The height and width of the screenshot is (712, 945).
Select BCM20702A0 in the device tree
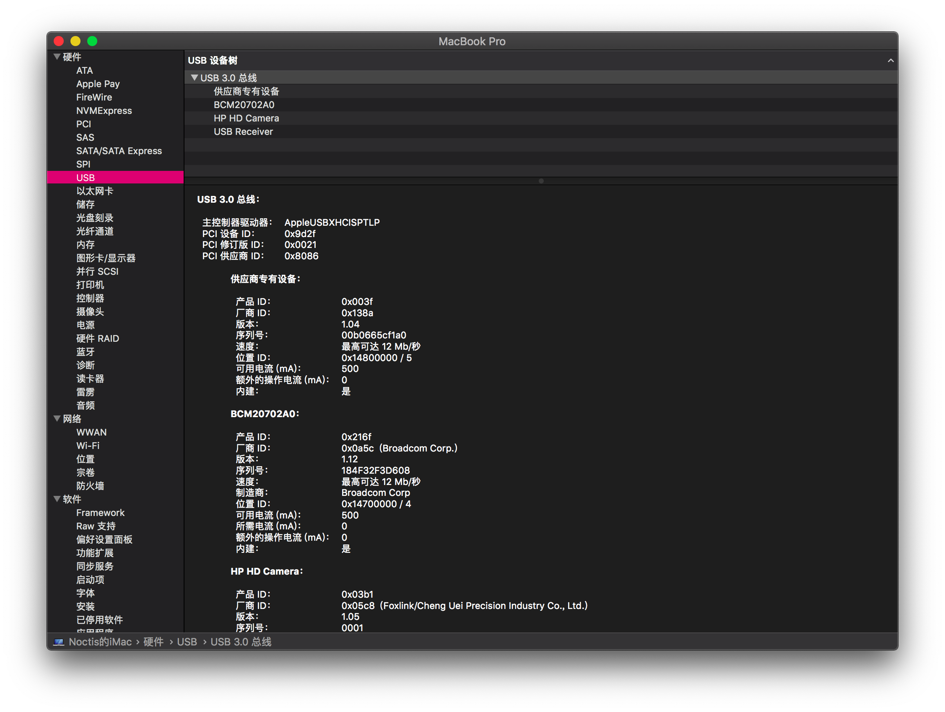(x=244, y=105)
